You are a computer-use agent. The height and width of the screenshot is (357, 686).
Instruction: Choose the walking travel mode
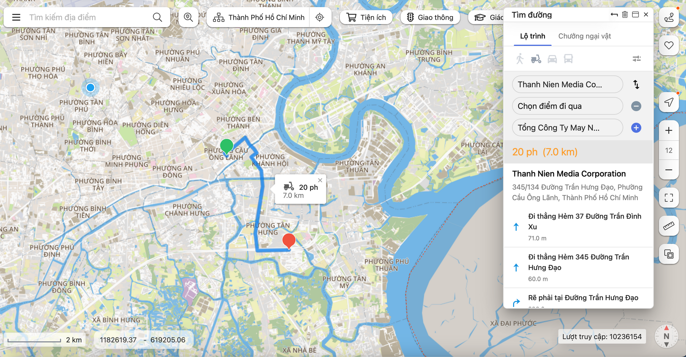point(520,59)
